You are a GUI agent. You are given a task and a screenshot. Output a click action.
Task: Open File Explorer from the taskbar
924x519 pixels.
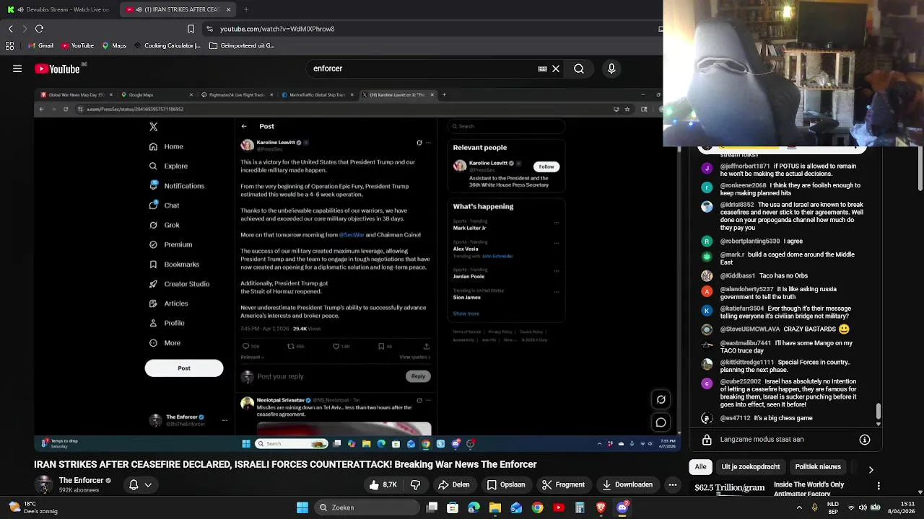(495, 507)
